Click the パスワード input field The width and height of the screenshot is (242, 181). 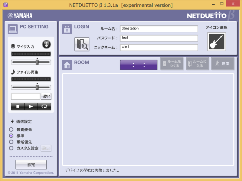(159, 38)
